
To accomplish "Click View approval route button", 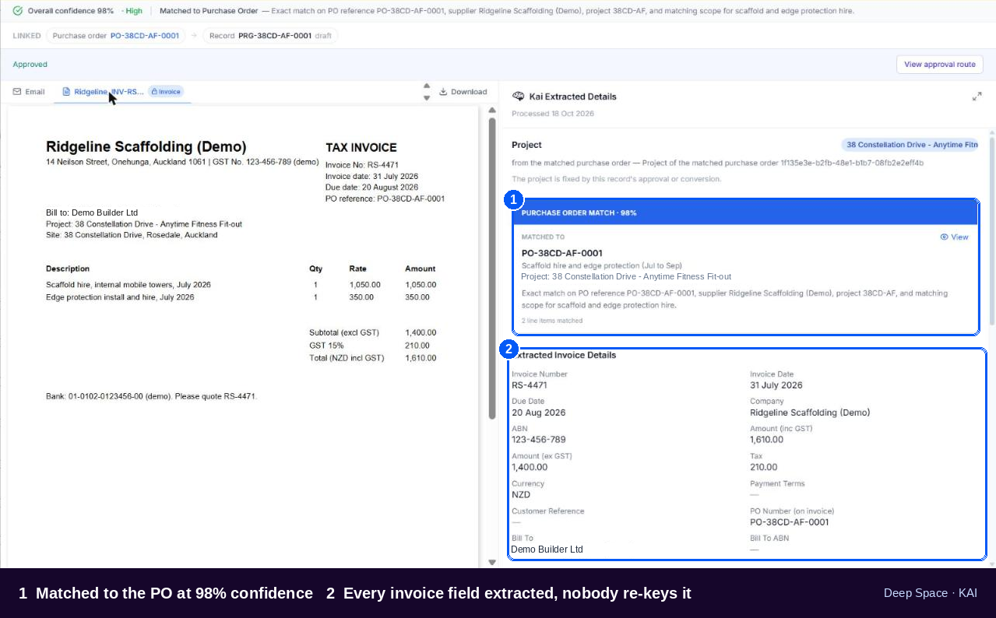I will click(x=939, y=65).
